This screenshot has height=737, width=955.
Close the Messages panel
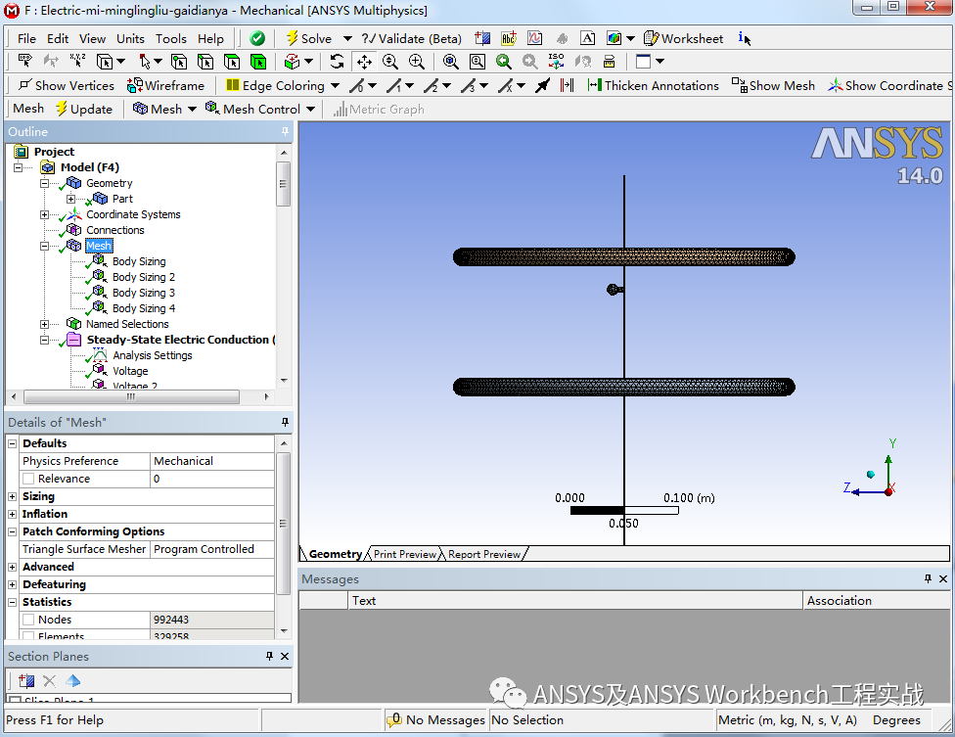(x=943, y=578)
